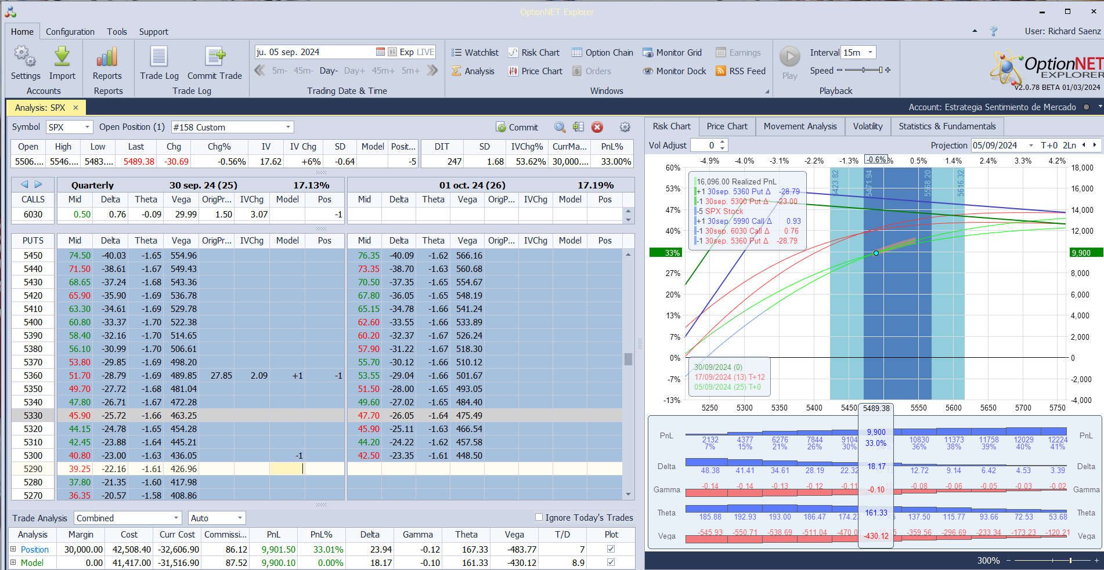Open the Projection date dropdown
This screenshot has height=570, width=1104.
(1031, 146)
